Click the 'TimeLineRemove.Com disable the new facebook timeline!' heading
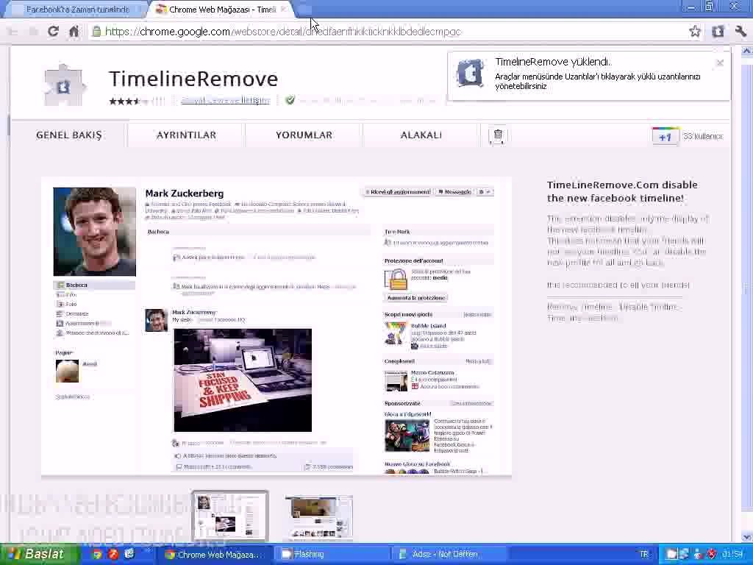Viewport: 753px width, 565px height. point(622,191)
